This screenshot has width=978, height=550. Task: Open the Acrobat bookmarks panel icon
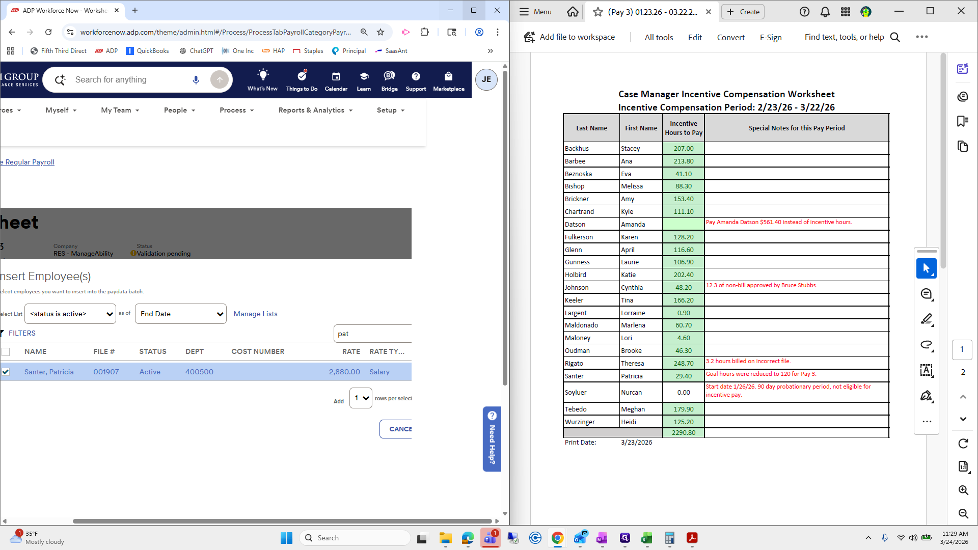962,121
